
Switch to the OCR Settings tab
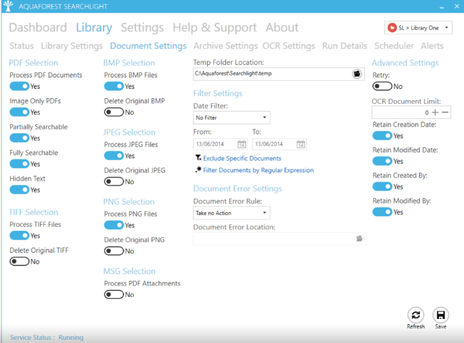pos(289,46)
